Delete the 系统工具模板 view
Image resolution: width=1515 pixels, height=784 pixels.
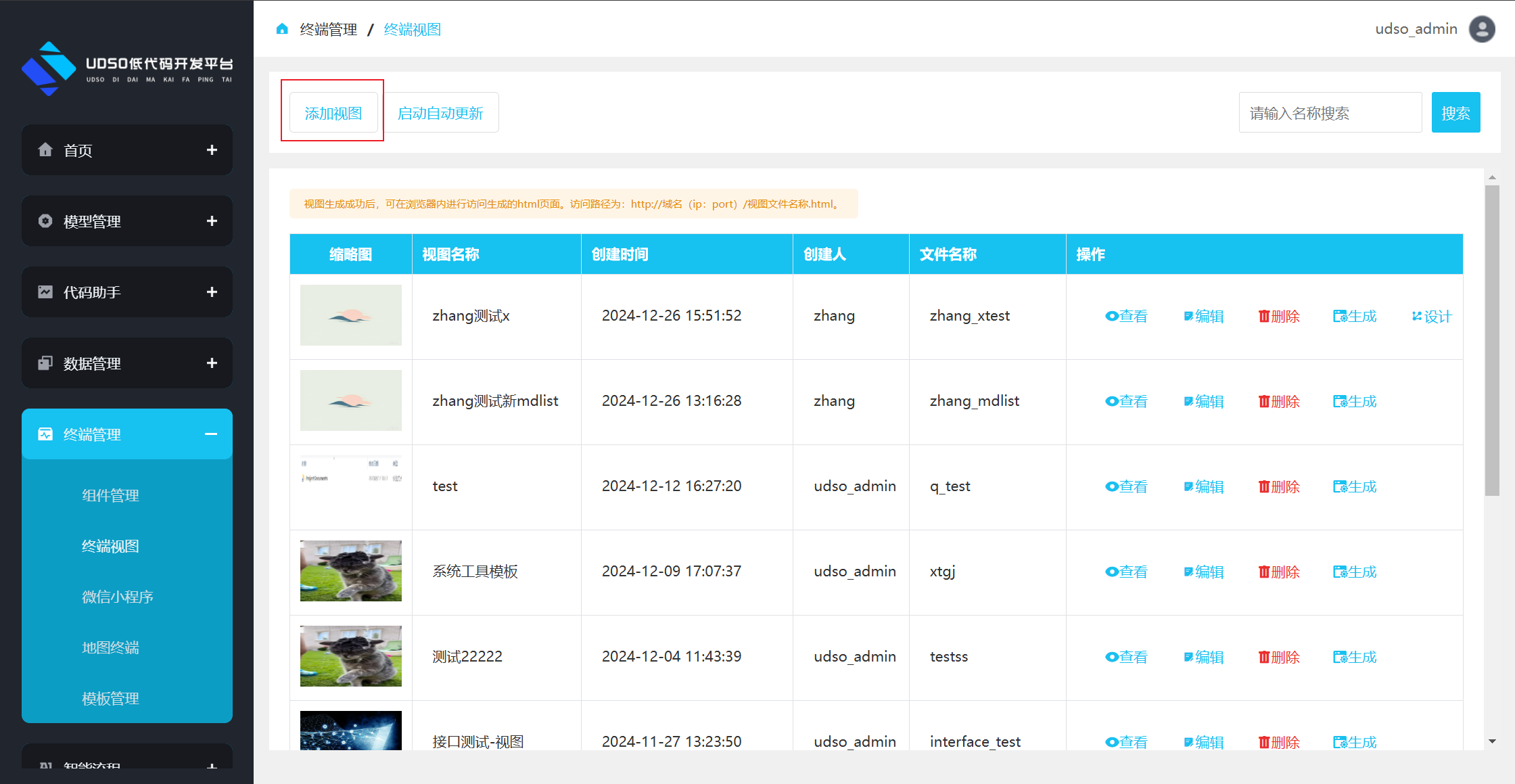1279,572
